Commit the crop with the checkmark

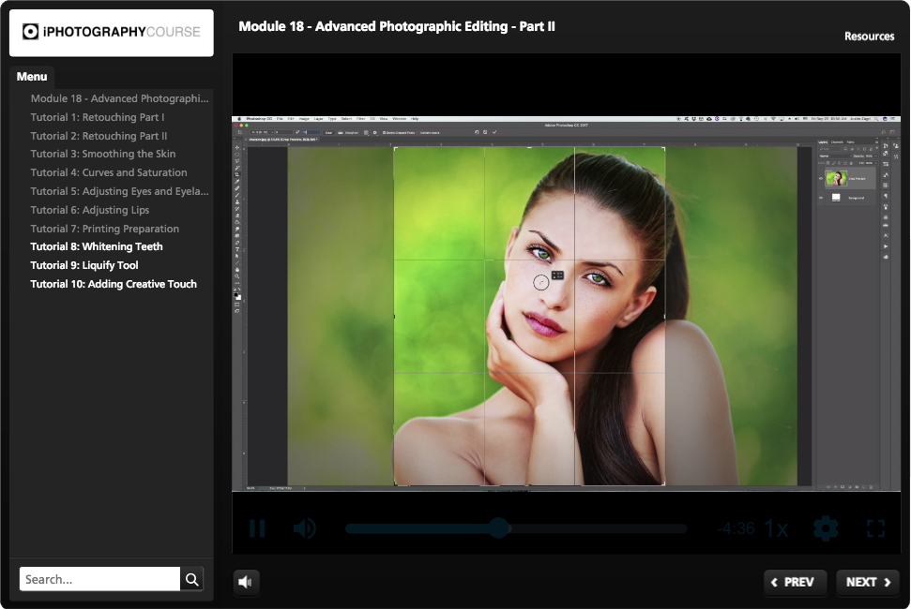coord(494,132)
